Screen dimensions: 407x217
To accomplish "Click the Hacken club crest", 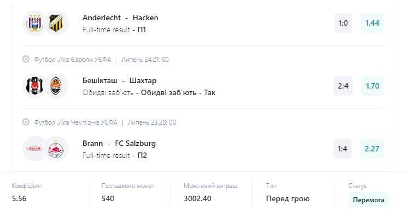I will click(56, 23).
